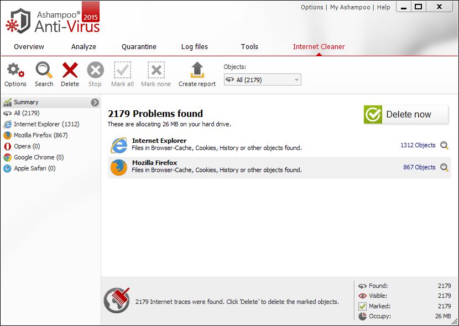The width and height of the screenshot is (459, 326).
Task: Maximize the Anti-Virus window
Action: coord(419,7)
